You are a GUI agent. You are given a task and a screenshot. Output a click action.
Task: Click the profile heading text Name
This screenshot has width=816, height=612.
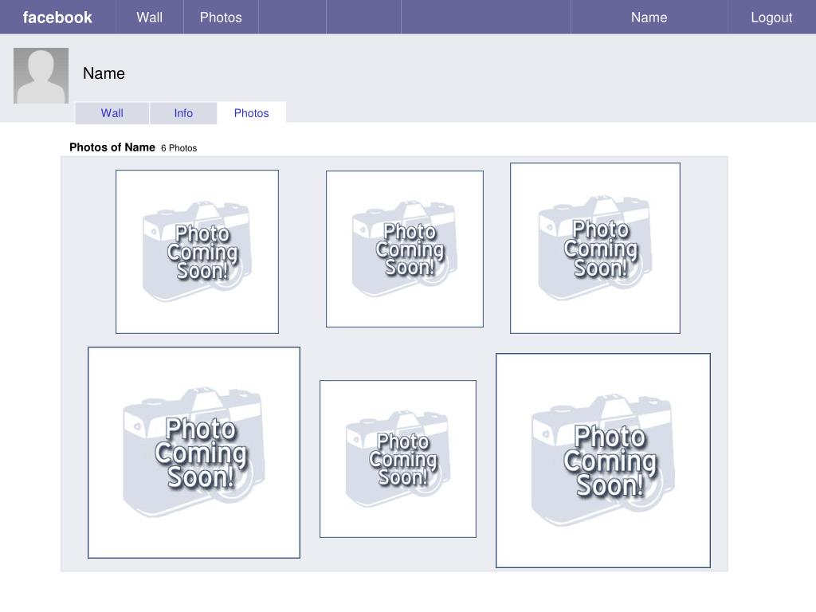(x=104, y=73)
